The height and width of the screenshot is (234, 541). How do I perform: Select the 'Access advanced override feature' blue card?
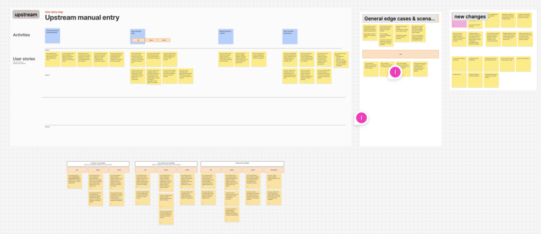[53, 35]
